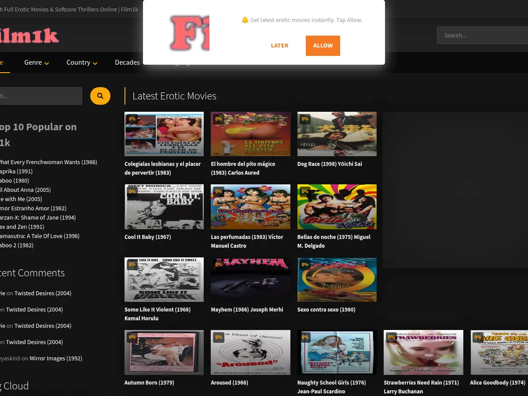Focus the sidebar search input
Screen dimensions: 528x396
(x=41, y=96)
